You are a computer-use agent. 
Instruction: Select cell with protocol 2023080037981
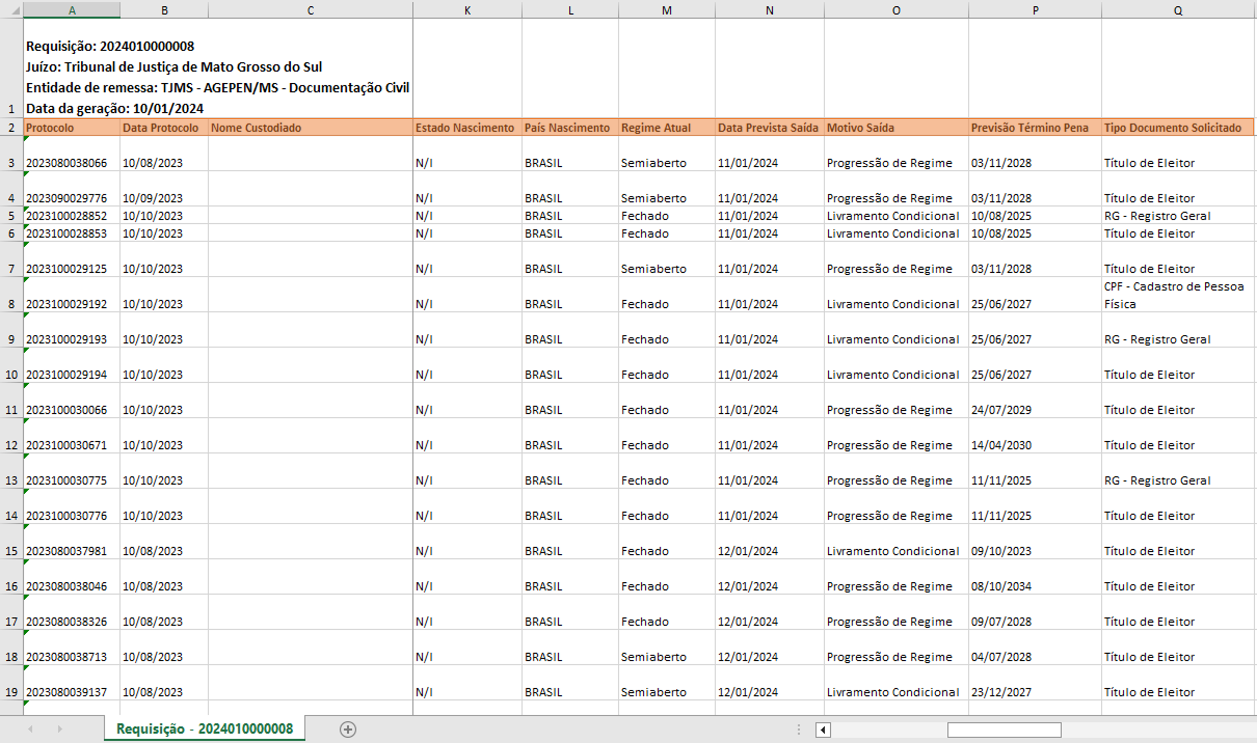point(72,541)
